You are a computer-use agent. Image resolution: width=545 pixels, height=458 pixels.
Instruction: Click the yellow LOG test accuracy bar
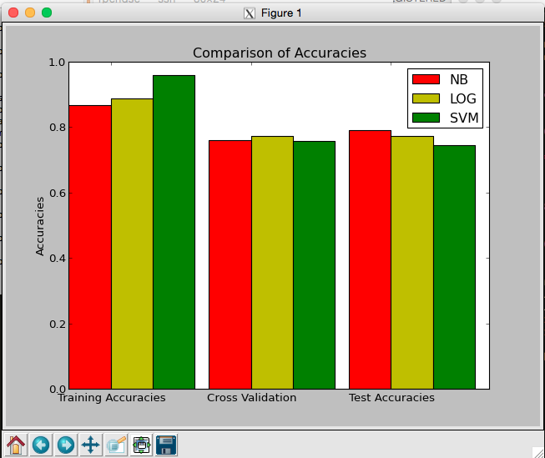(x=412, y=263)
